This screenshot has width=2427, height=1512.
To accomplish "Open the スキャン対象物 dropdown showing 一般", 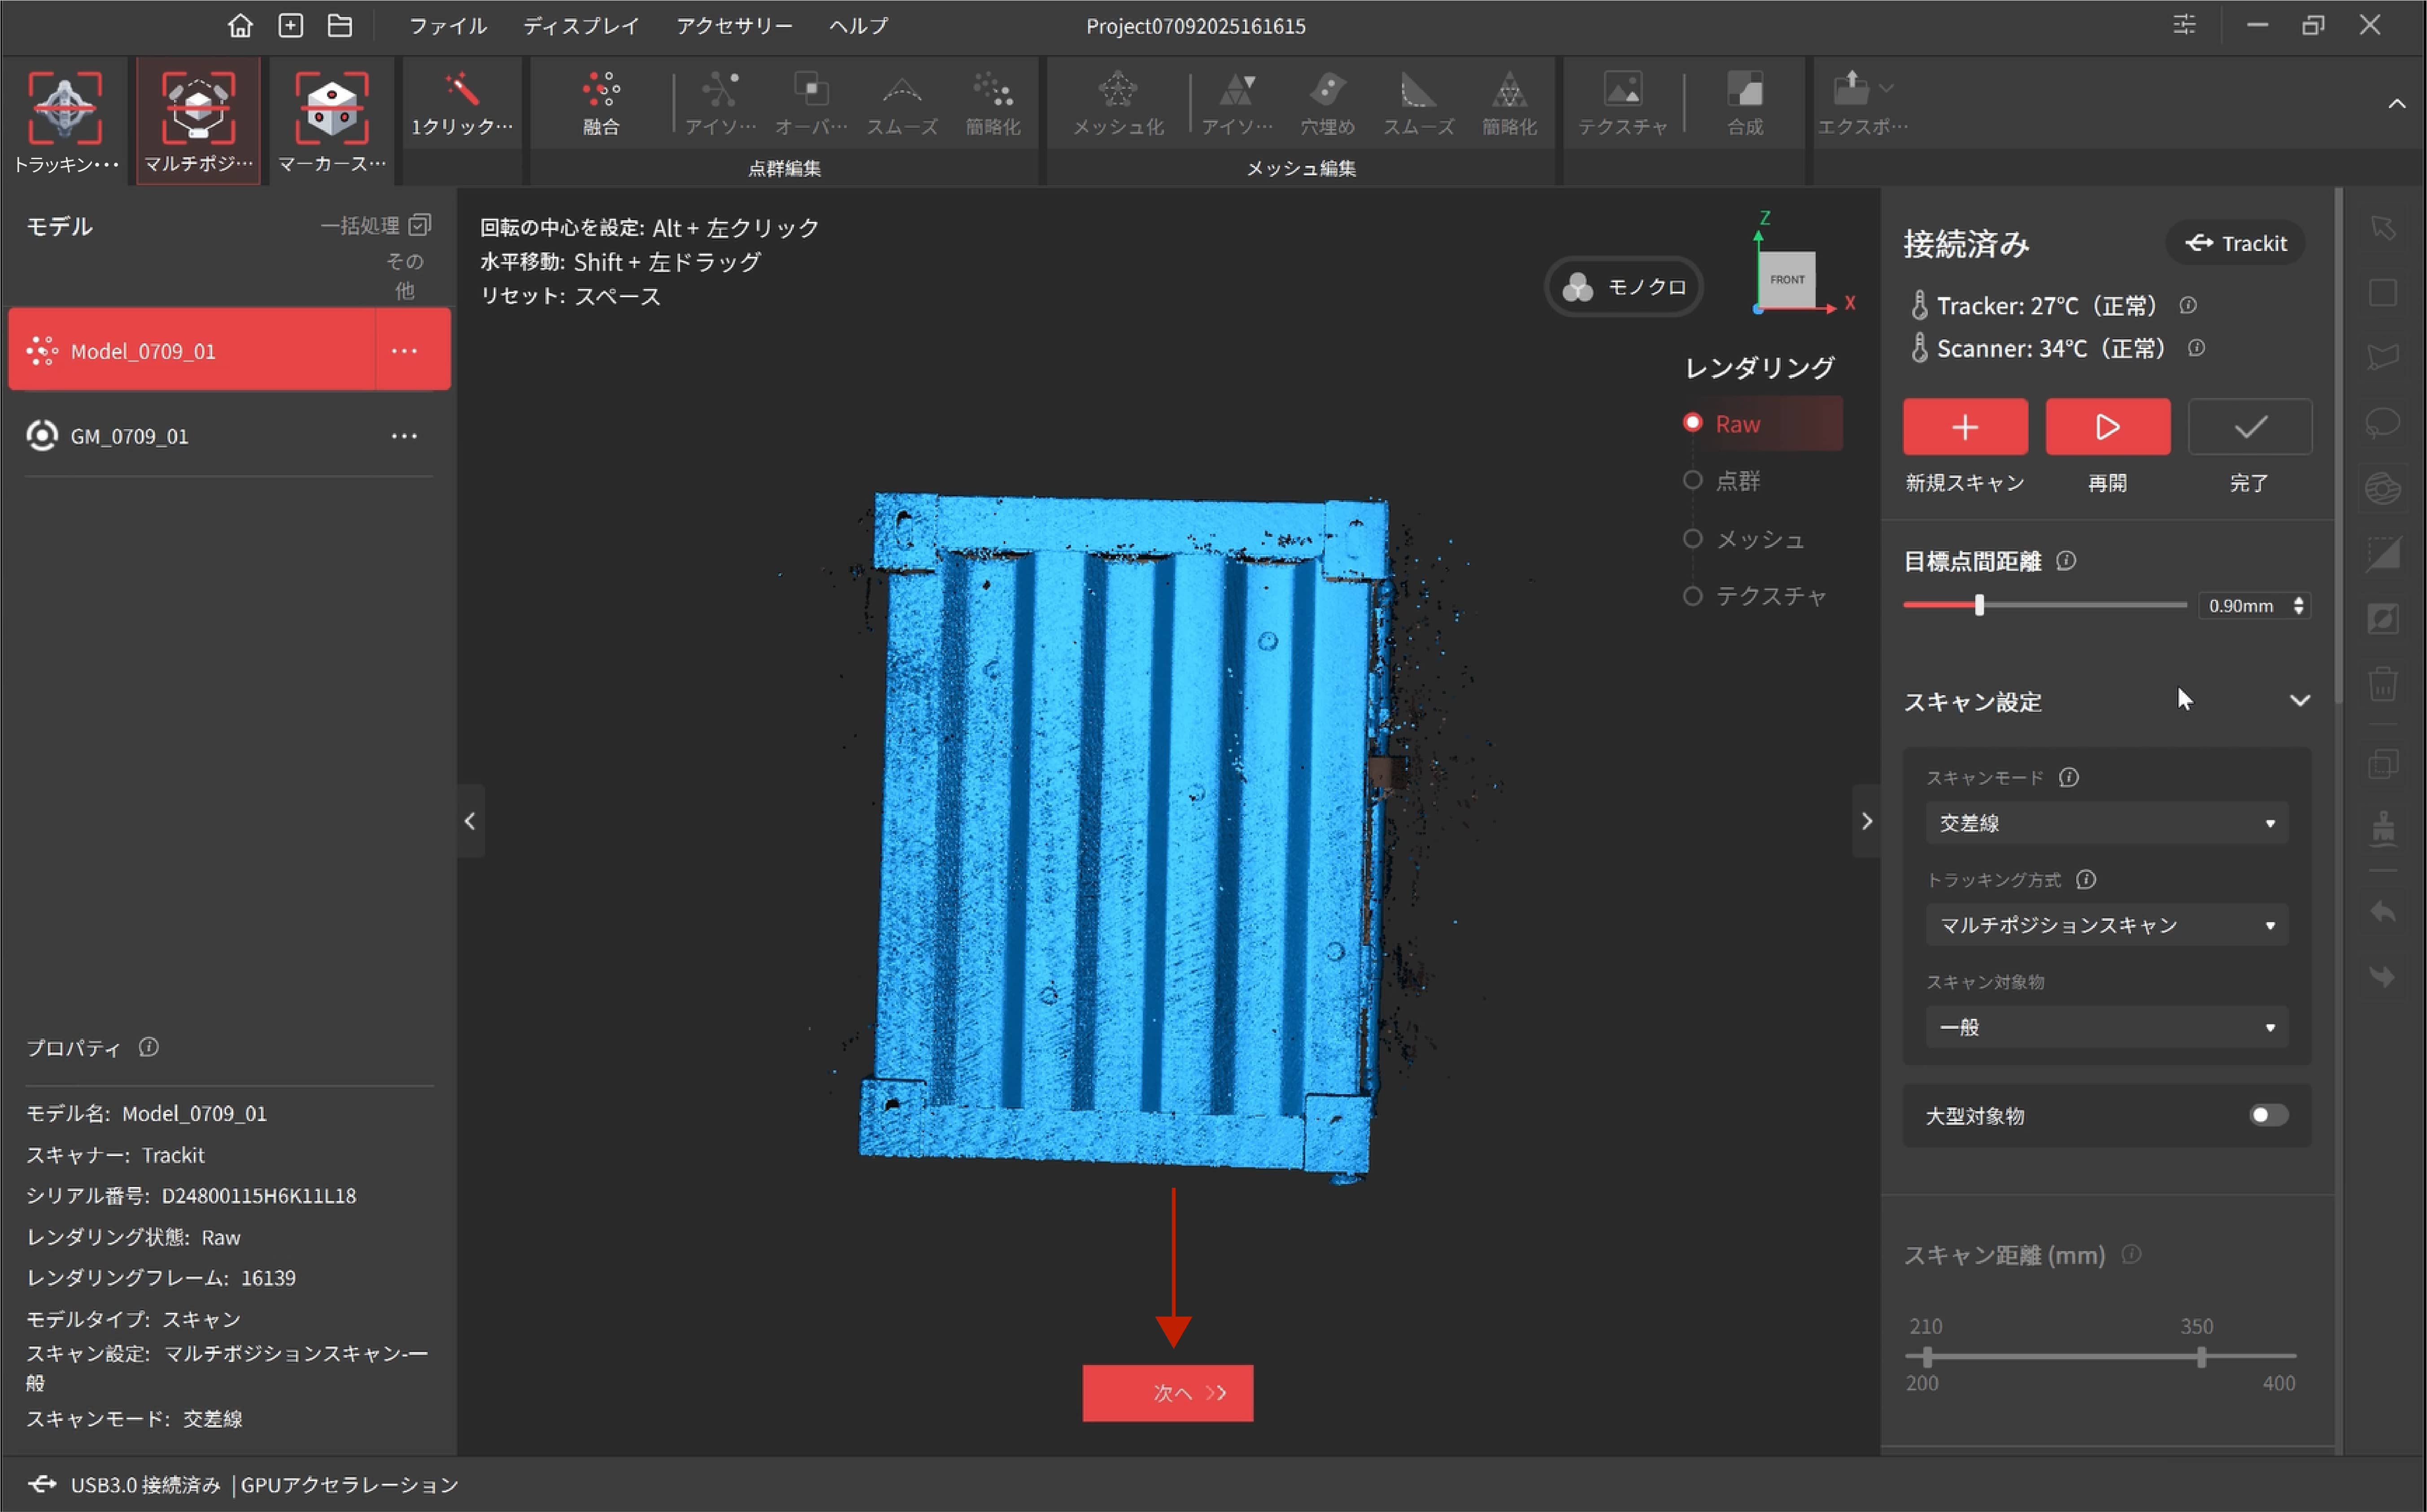I will [2106, 1027].
